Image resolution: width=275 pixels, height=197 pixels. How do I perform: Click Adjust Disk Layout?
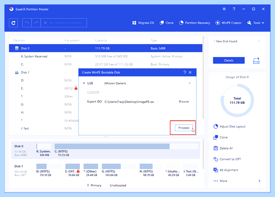tap(229, 126)
